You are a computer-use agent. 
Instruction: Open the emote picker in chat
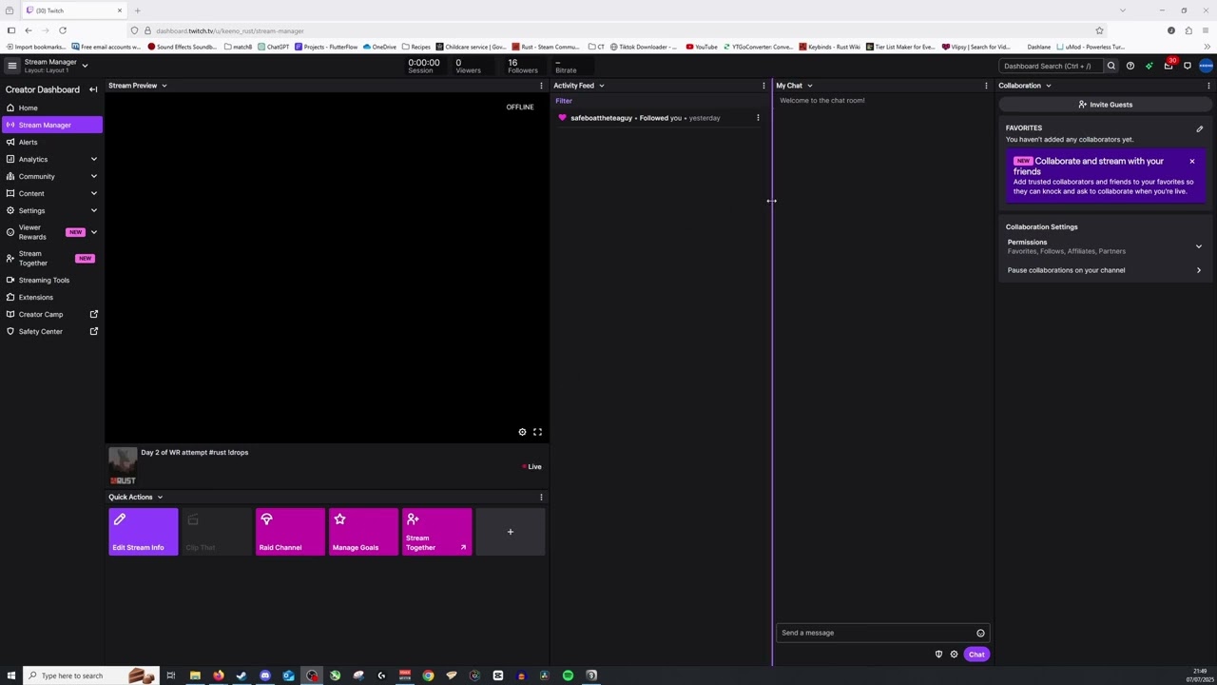pyautogui.click(x=980, y=633)
